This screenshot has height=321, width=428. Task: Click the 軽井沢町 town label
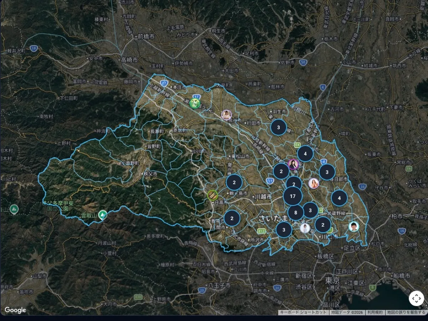pos(16,51)
